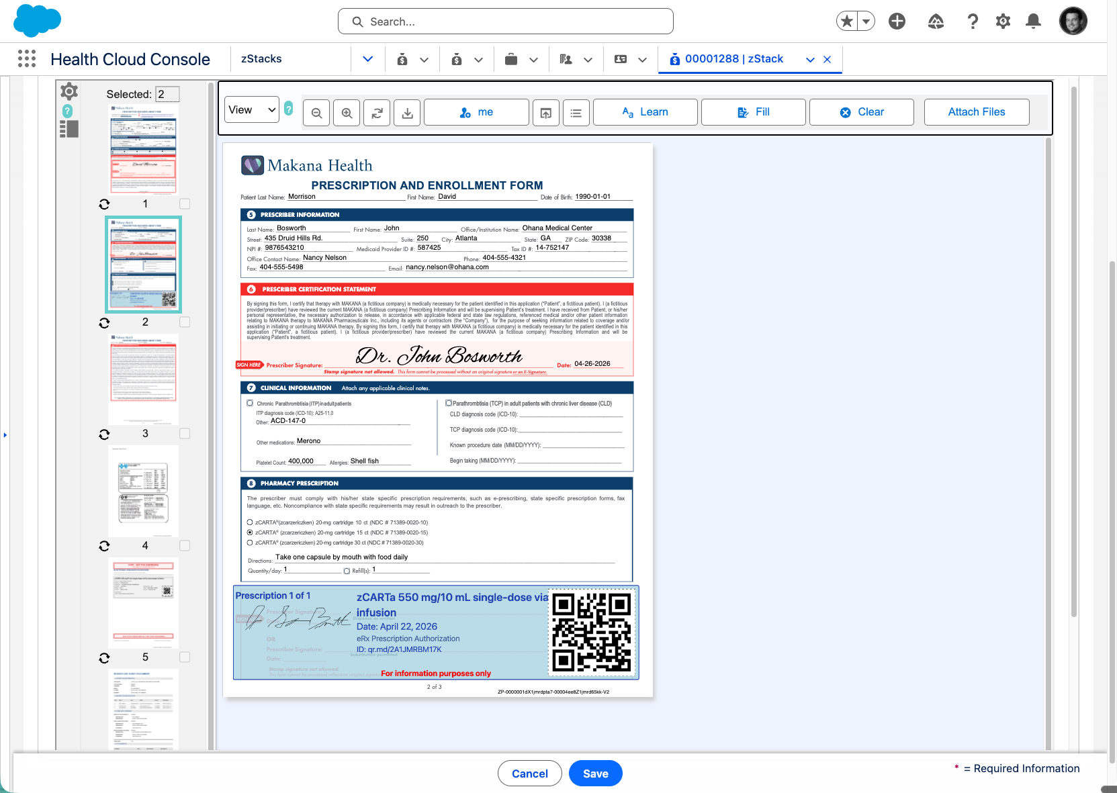1117x793 pixels.
Task: Open the briefcase tab
Action: [x=511, y=60]
